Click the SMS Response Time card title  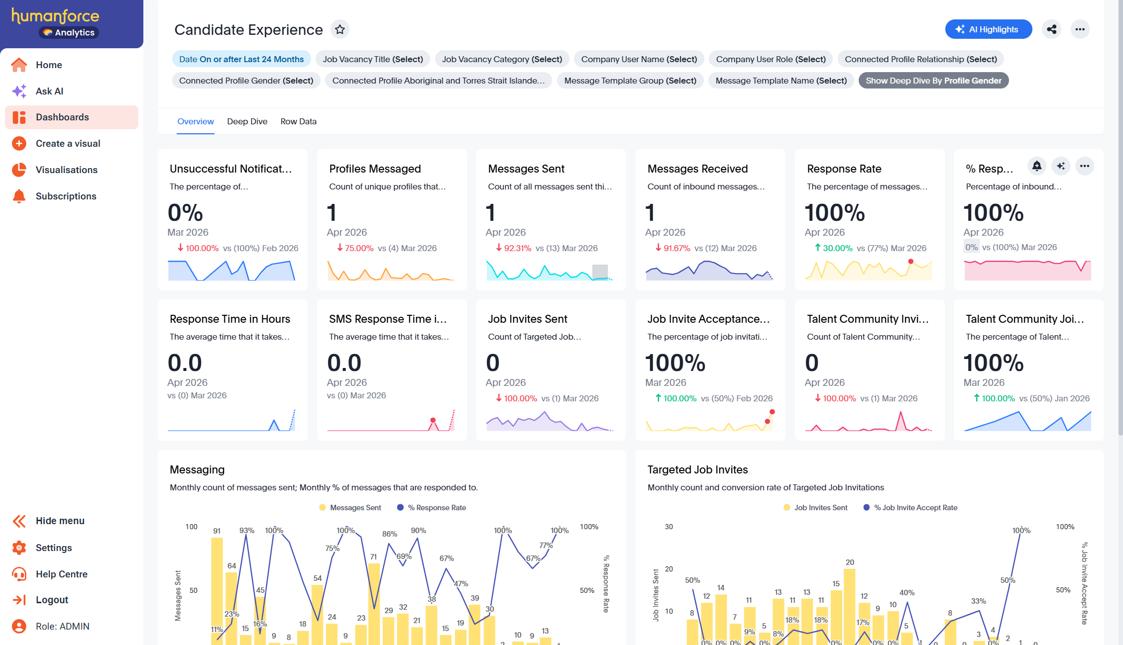388,319
